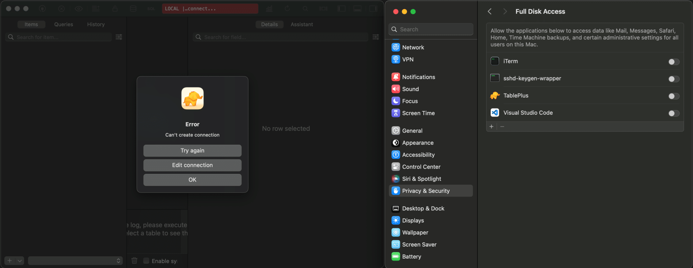Image resolution: width=693 pixels, height=268 pixels.
Task: Open the Assistant tab
Action: (x=301, y=24)
